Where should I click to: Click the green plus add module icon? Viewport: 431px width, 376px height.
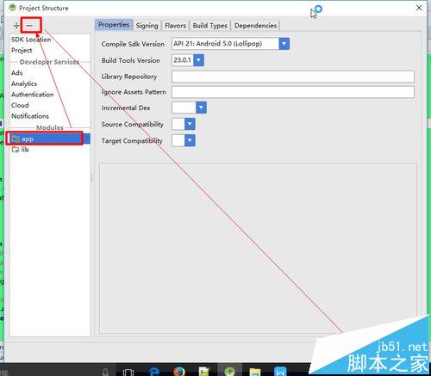pos(16,26)
